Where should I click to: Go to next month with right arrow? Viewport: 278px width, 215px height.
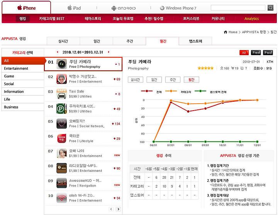108,52
